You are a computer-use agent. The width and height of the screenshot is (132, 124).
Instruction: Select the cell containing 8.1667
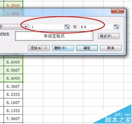click(13, 102)
